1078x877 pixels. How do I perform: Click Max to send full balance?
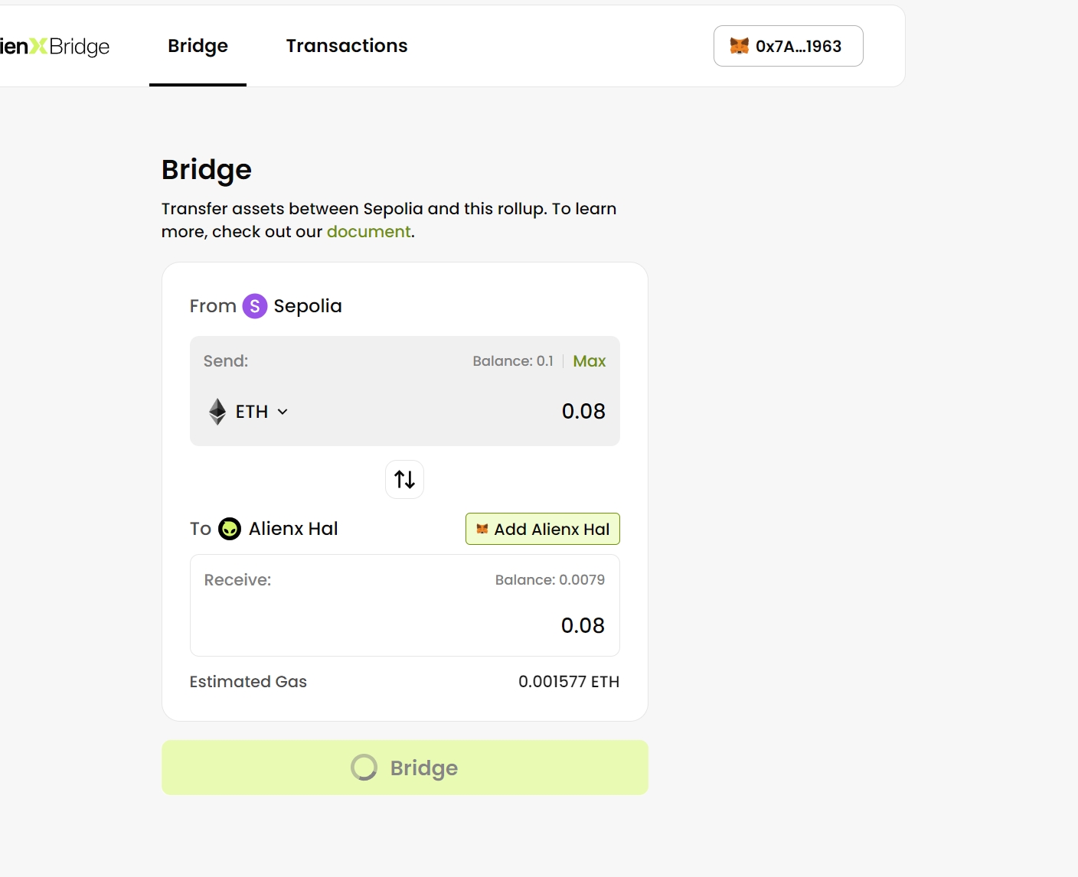pos(589,361)
